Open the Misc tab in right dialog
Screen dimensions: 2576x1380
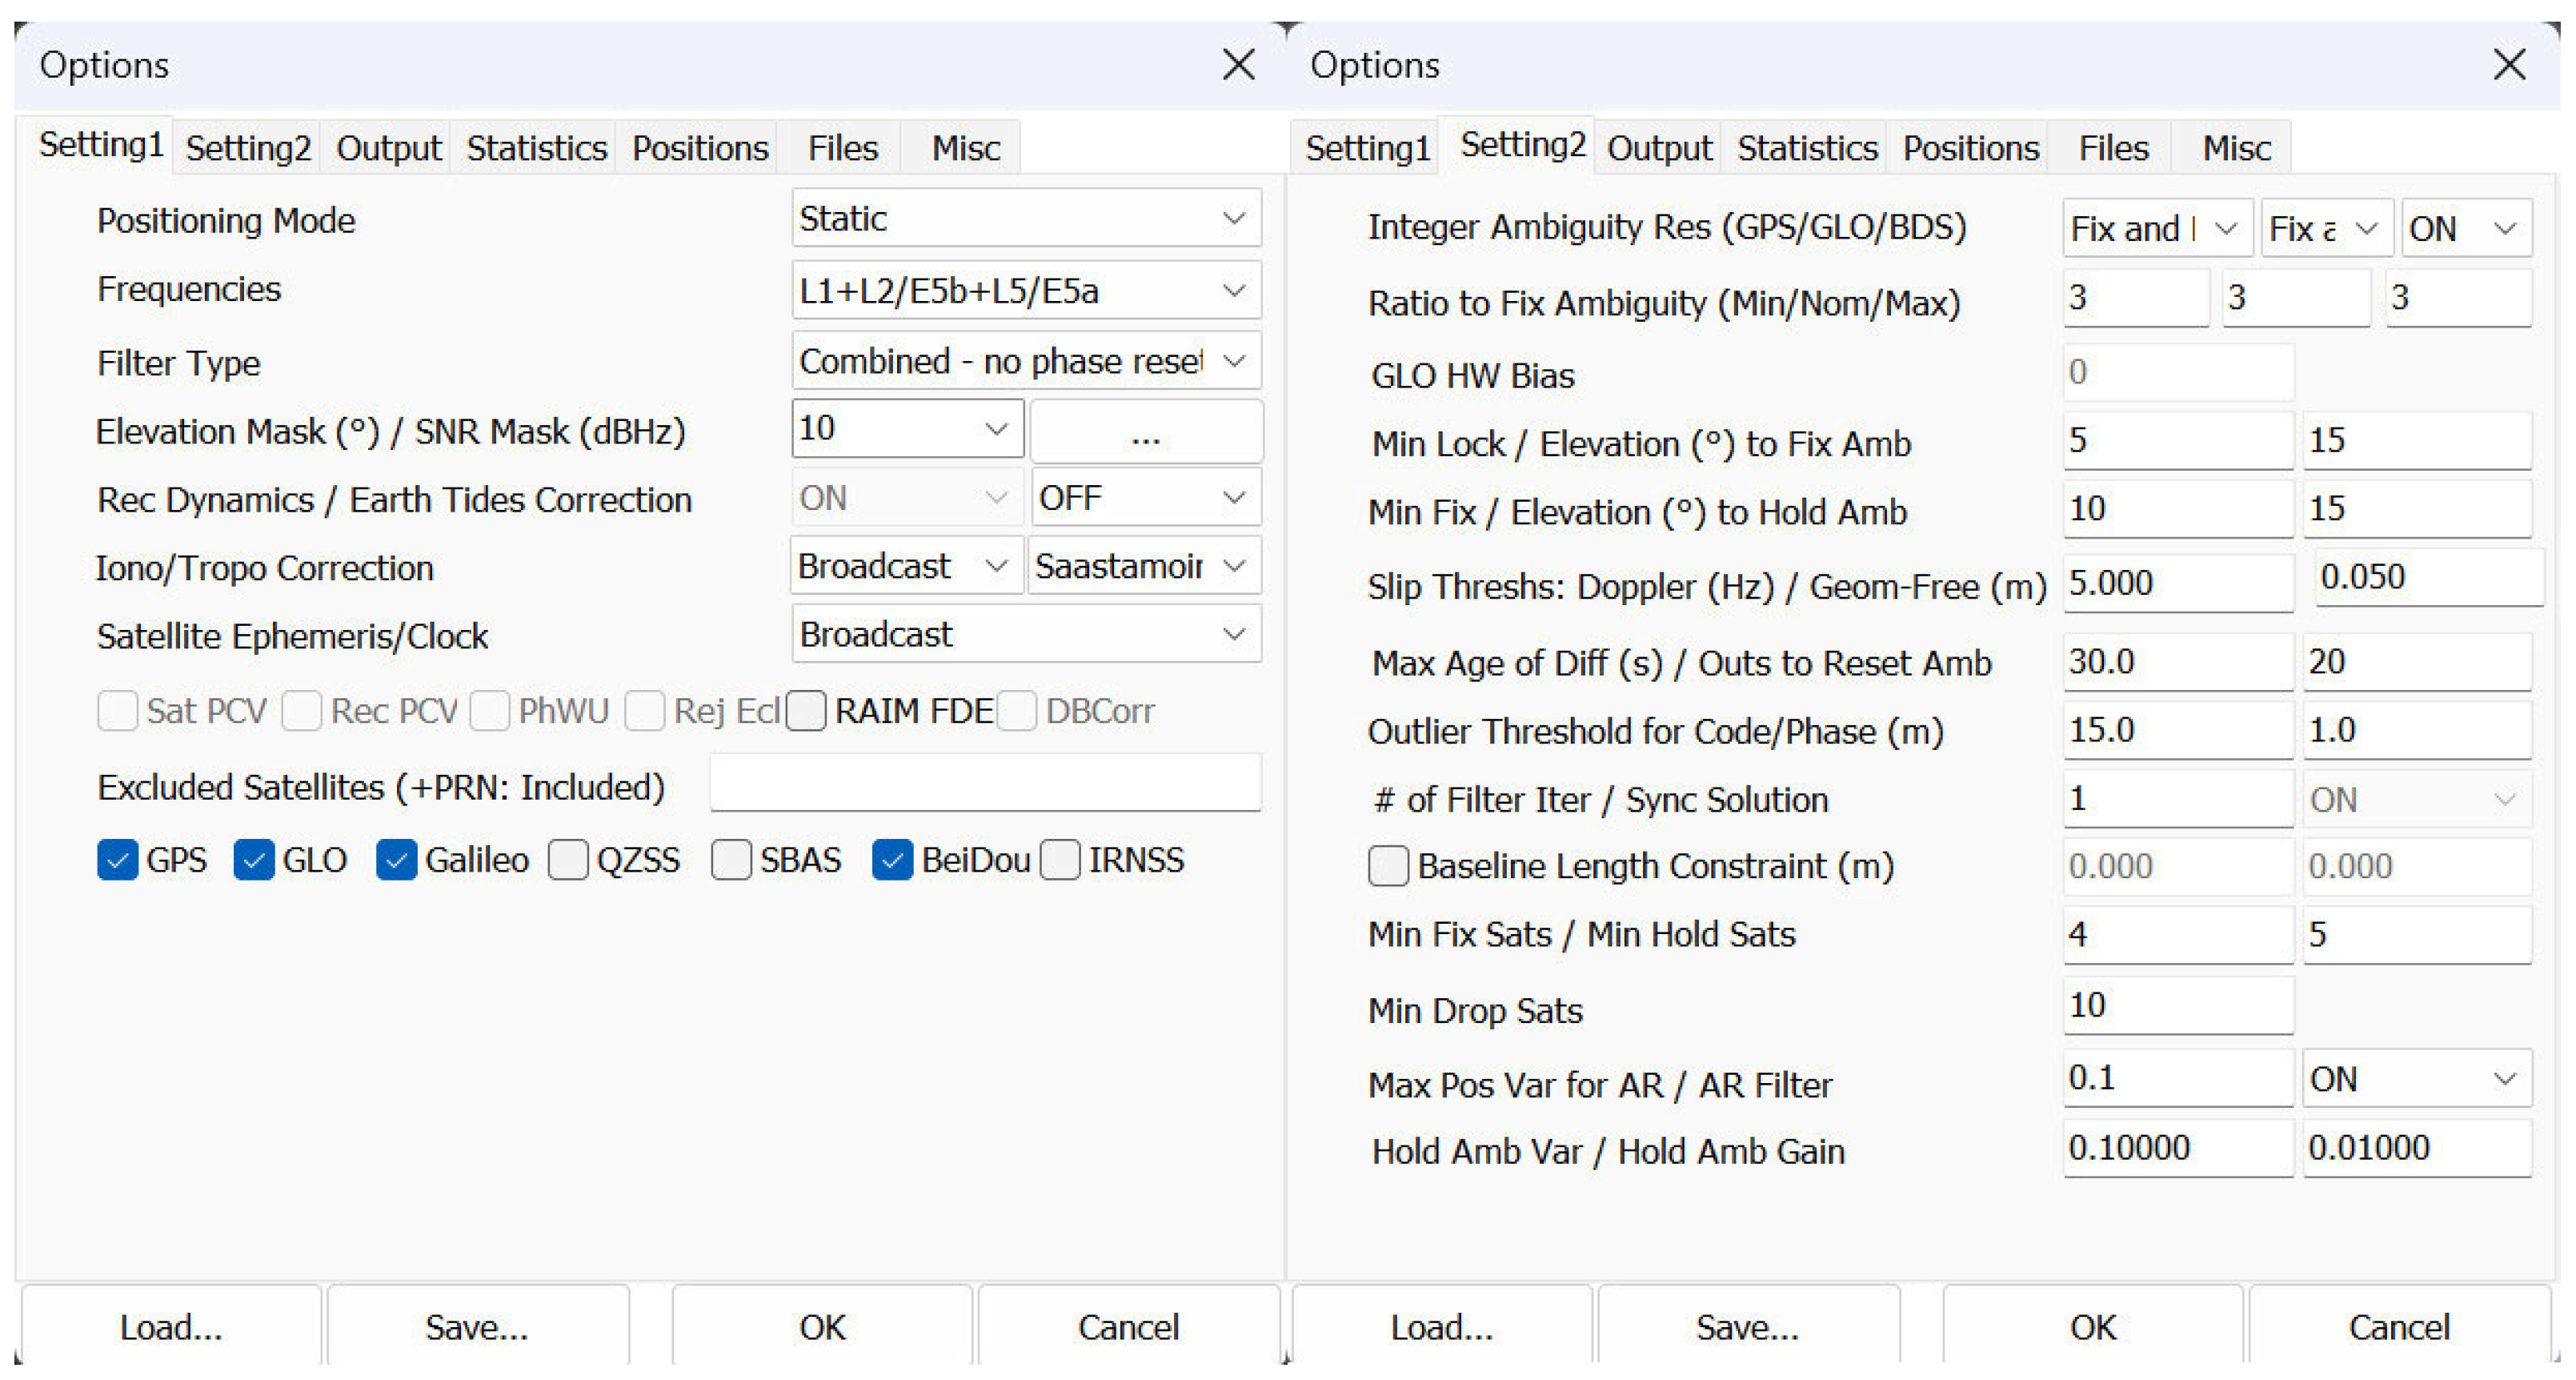pos(2235,148)
